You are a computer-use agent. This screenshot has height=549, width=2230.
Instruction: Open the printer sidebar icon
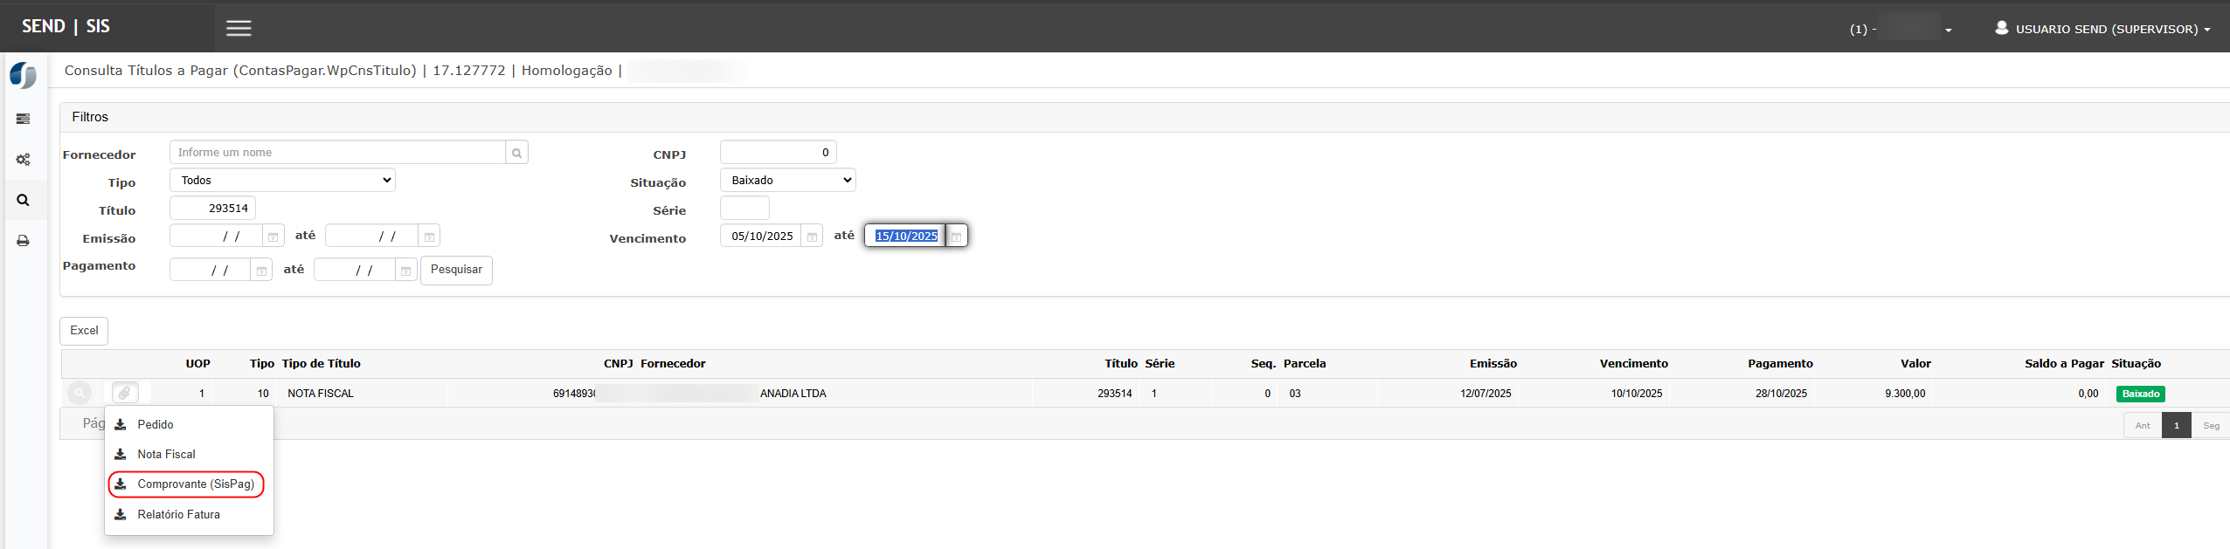point(23,241)
